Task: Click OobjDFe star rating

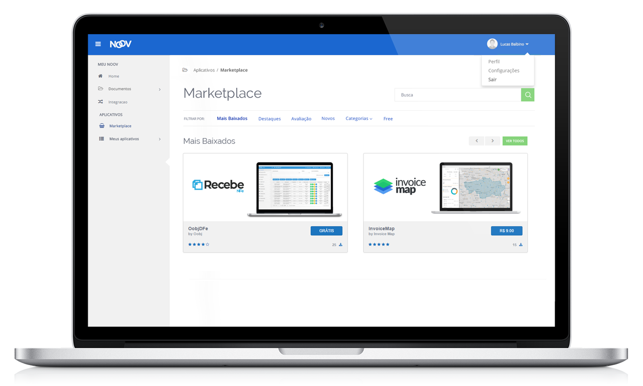Action: (199, 245)
